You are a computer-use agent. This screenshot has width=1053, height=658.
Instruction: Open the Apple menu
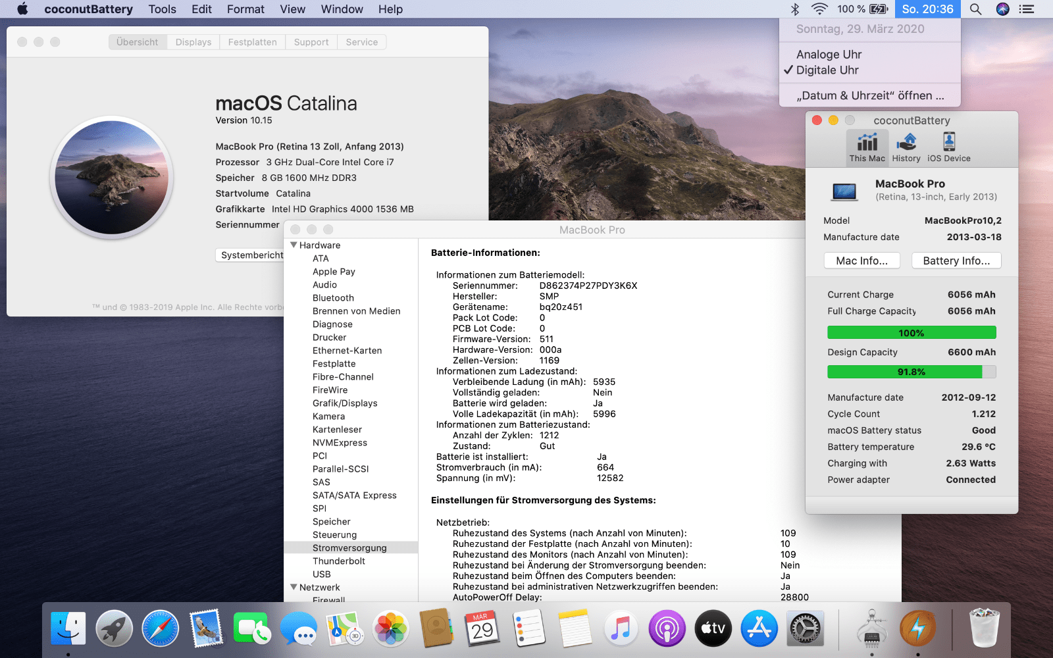coord(22,9)
